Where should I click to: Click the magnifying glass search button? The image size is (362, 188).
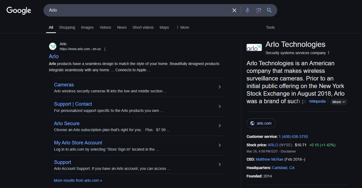click(269, 10)
